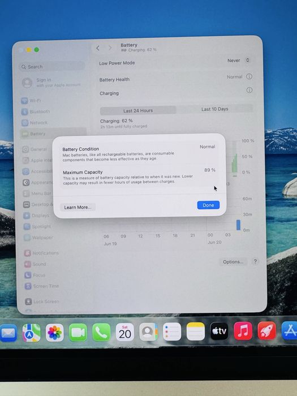Click the Maximum Capacity 89 % value
The width and height of the screenshot is (297, 396).
point(210,170)
